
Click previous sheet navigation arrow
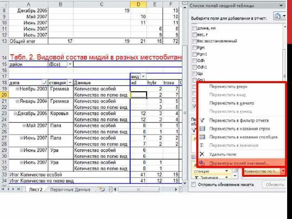tap(9, 189)
